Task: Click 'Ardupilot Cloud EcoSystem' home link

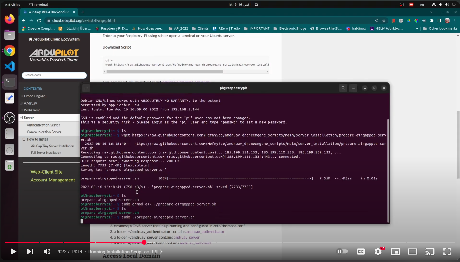Action: tap(54, 39)
